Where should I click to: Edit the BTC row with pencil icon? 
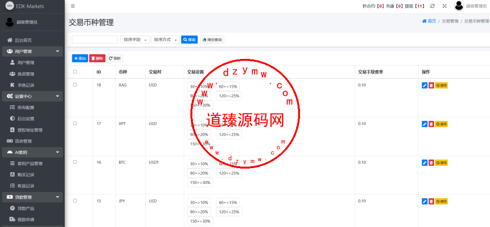click(424, 163)
